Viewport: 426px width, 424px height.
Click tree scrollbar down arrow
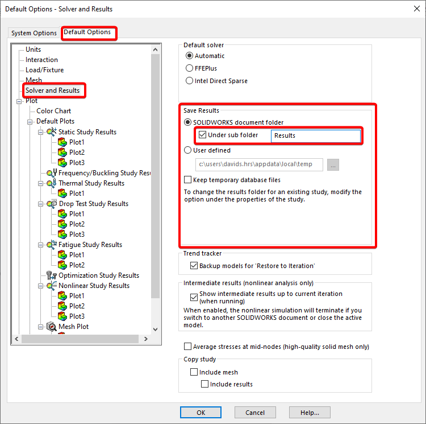156,330
